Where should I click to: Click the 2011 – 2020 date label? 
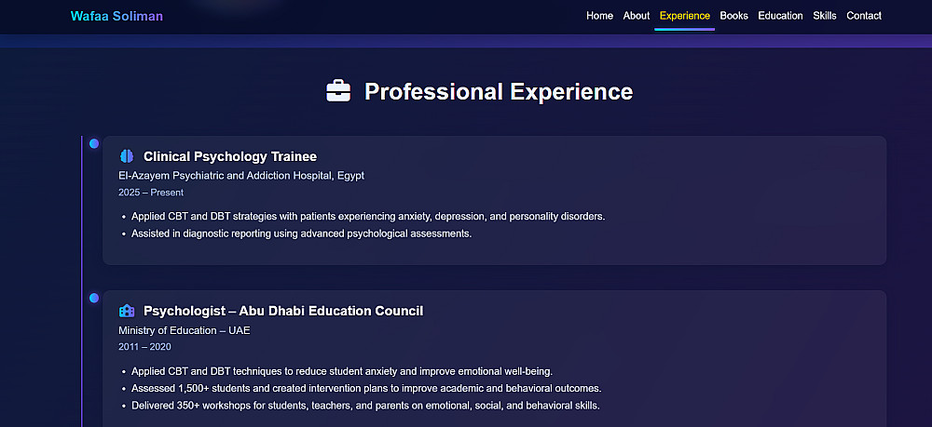pyautogui.click(x=144, y=346)
